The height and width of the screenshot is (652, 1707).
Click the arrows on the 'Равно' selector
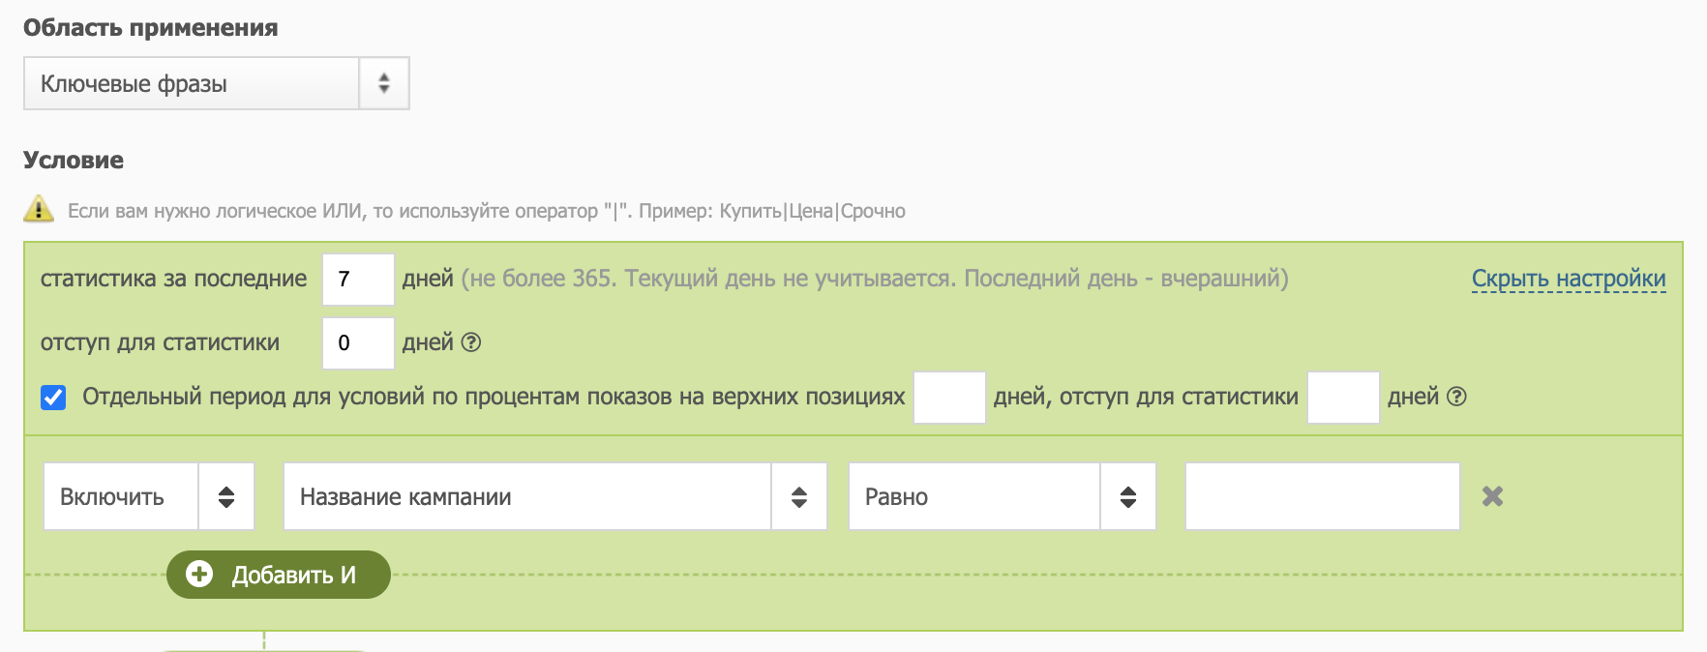point(1128,497)
